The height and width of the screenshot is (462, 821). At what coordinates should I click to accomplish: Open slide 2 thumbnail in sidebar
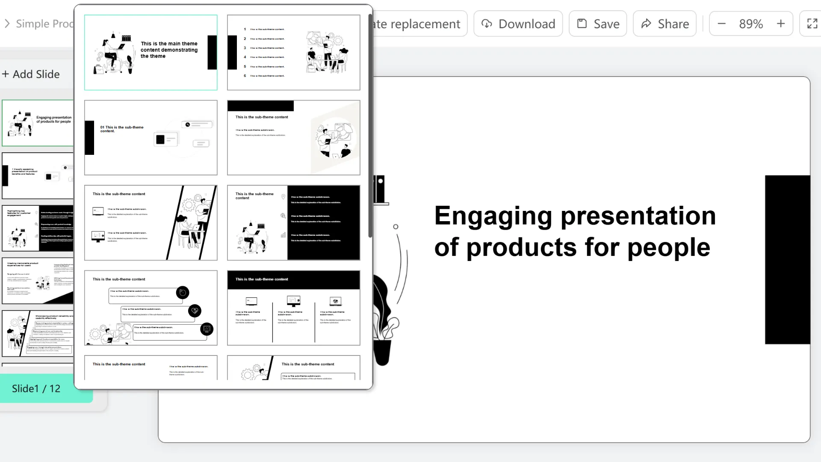point(38,176)
